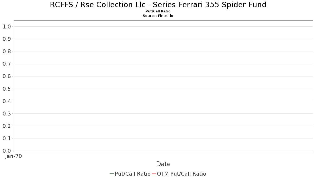Image resolution: width=316 pixels, height=178 pixels.
Task: Select the 0.9 y-axis label
Action: pyautogui.click(x=7, y=39)
